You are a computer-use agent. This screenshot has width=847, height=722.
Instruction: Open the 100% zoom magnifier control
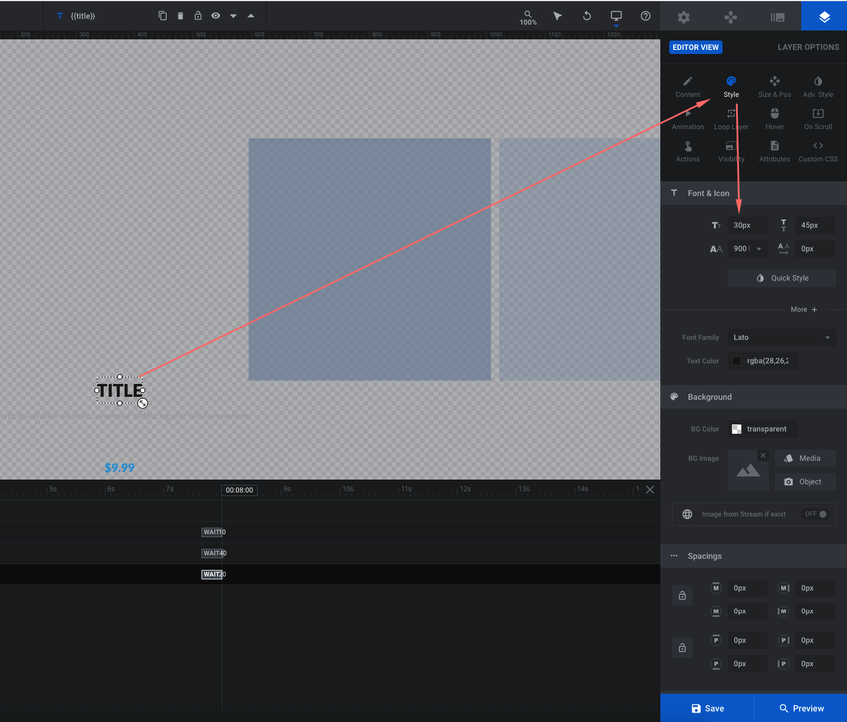pyautogui.click(x=528, y=18)
